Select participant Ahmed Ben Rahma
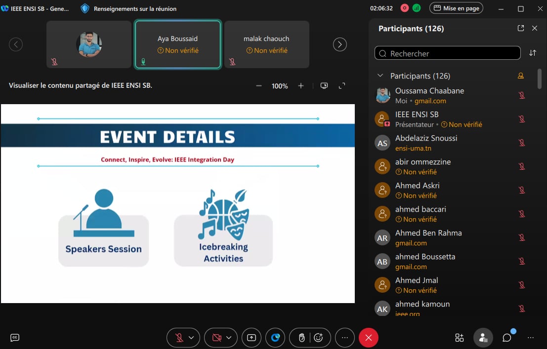This screenshot has height=349, width=547. pos(453,238)
